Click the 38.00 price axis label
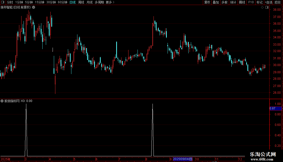283x162 pixels. point(277,10)
